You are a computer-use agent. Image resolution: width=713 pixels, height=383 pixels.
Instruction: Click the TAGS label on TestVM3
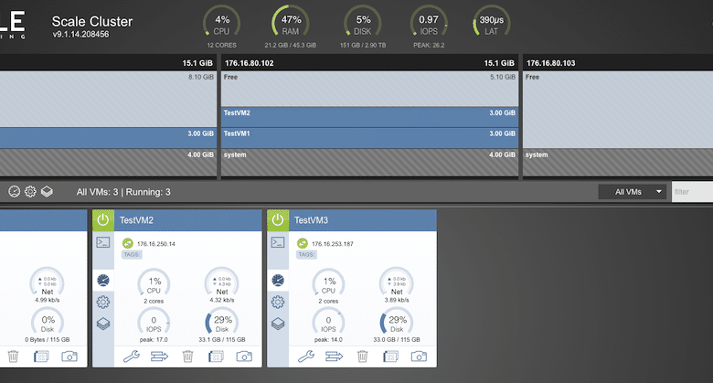[306, 255]
